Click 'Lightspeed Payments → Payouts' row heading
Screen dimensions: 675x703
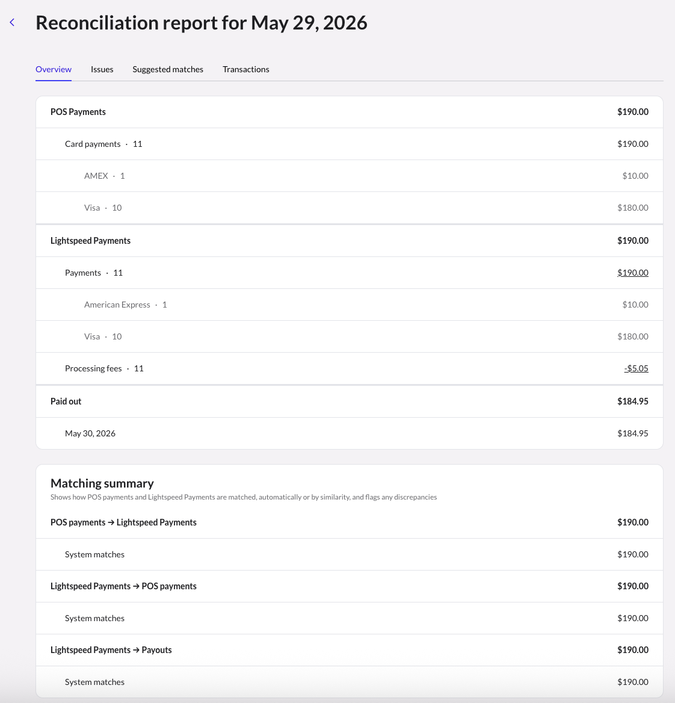111,649
